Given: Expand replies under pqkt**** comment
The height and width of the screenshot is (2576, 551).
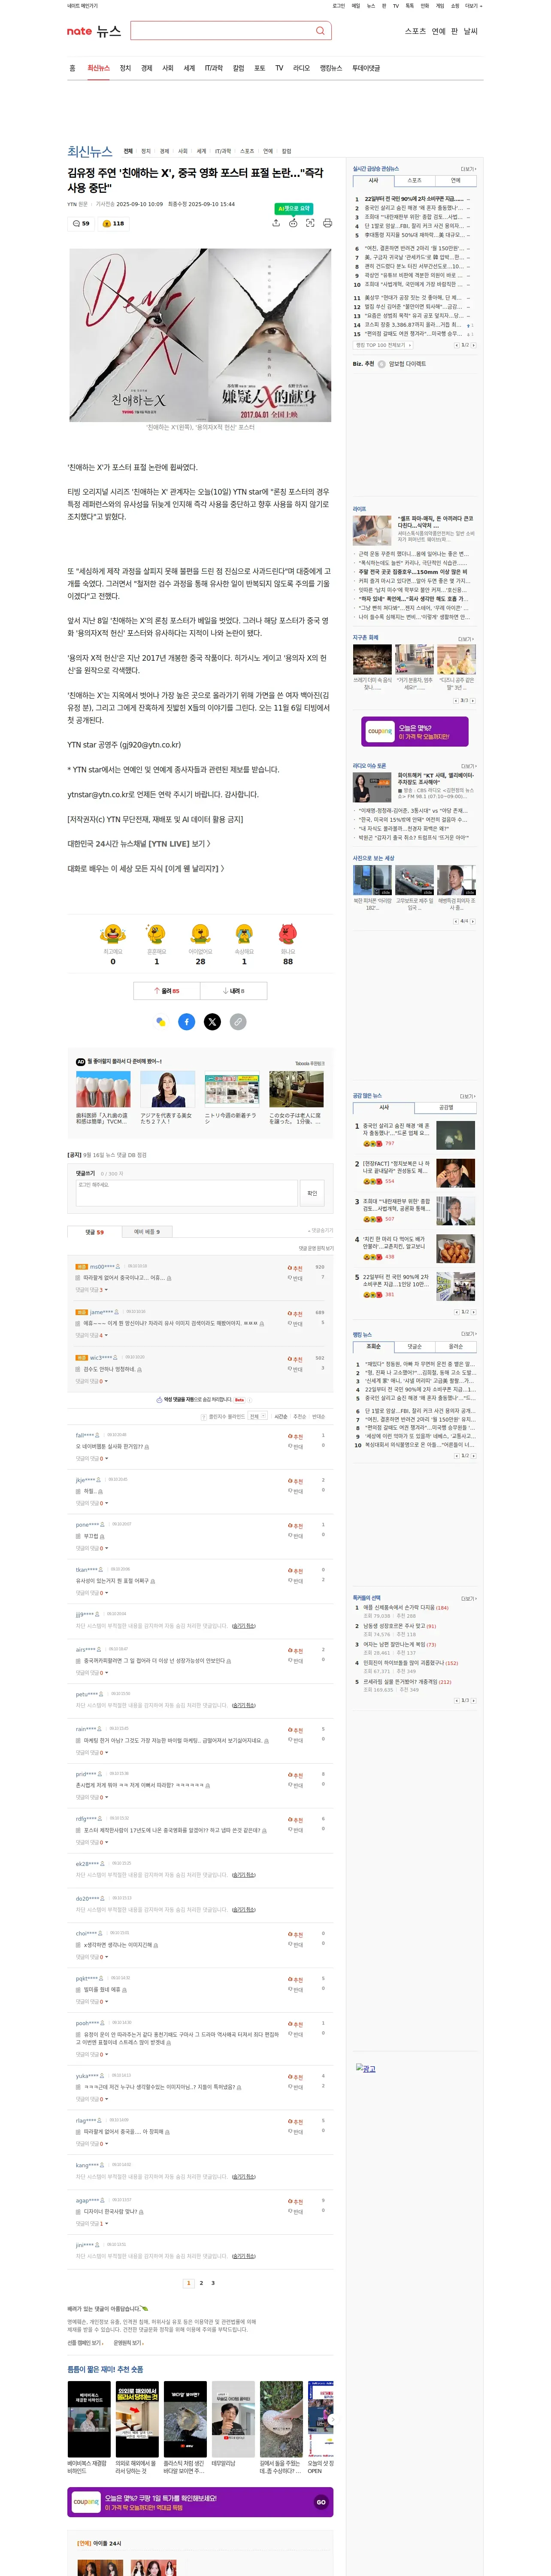Looking at the screenshot, I should (91, 2001).
